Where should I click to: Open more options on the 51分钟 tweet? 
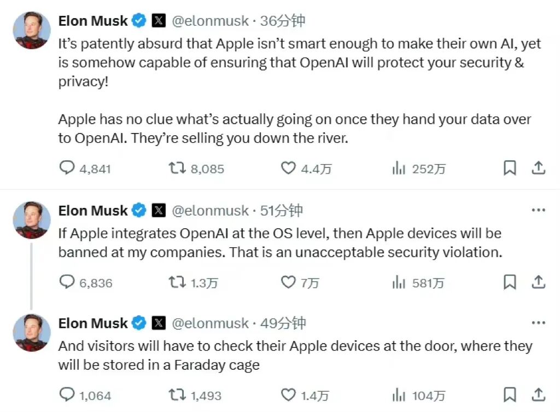(x=539, y=210)
